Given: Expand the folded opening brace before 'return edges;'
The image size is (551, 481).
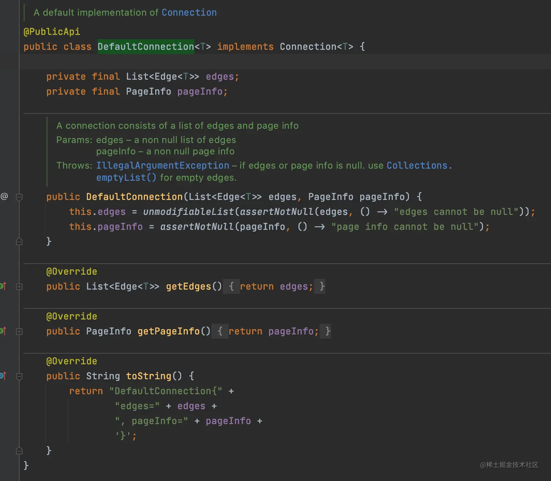Looking at the screenshot, I should coord(231,287).
